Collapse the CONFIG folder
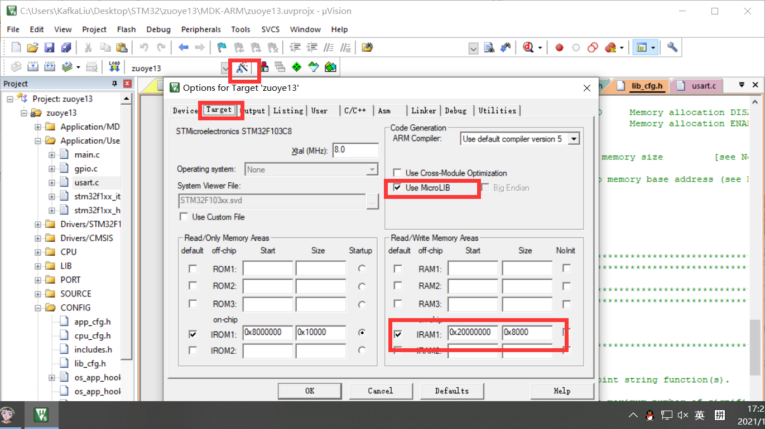The image size is (765, 429). (x=39, y=308)
